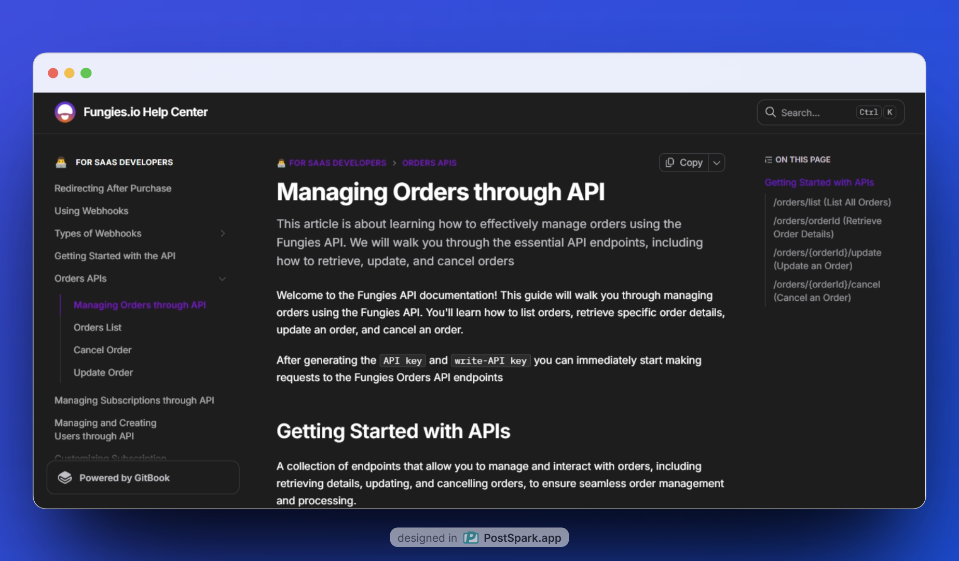Click the Managing Orders through API title
Screen dimensions: 959x561
pyautogui.click(x=441, y=192)
